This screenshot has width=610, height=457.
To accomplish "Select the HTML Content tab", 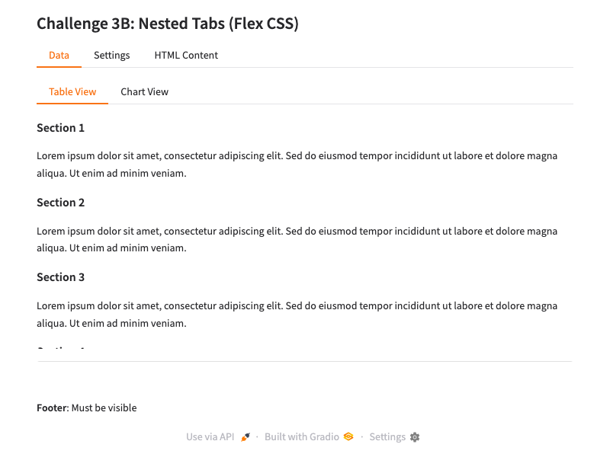I will (186, 56).
